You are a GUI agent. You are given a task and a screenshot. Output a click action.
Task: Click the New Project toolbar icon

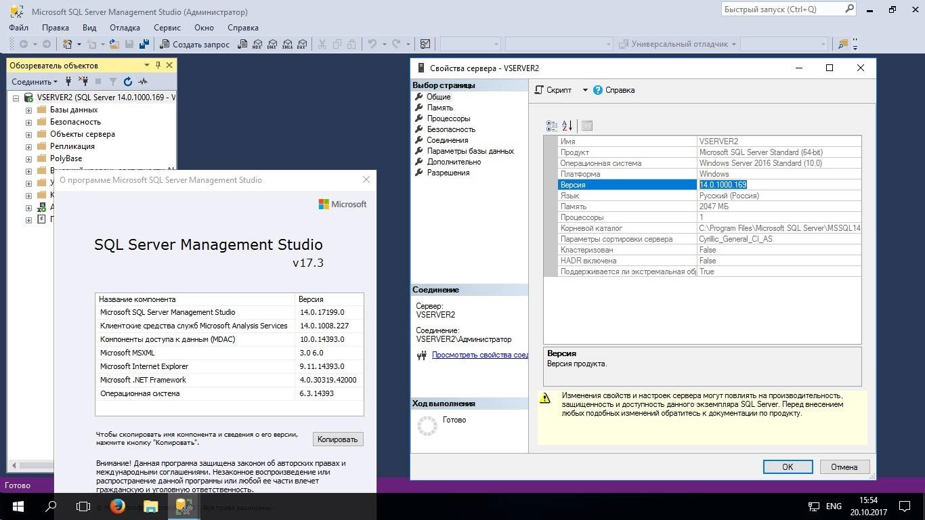[68, 44]
